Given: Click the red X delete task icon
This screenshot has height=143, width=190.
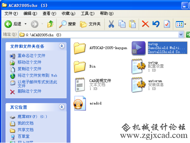Looking at the screenshot, I should (12, 92).
